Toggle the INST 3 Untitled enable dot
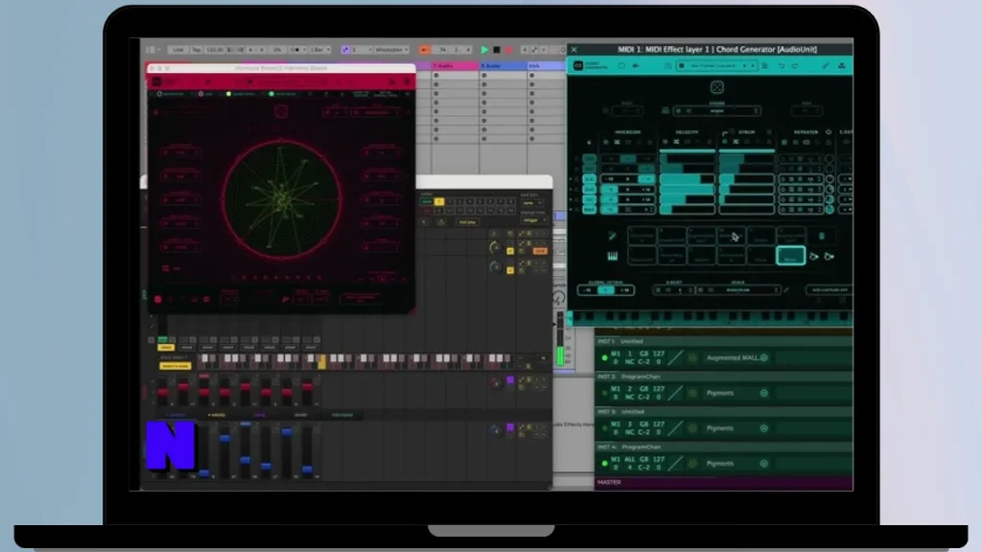 [x=604, y=428]
